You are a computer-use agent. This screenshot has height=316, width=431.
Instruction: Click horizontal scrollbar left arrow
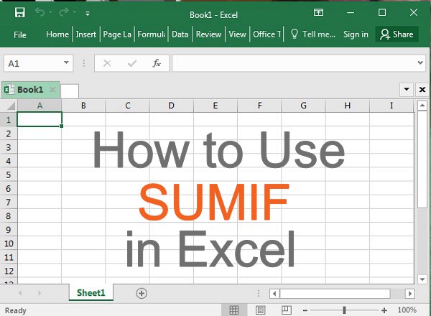click(274, 294)
